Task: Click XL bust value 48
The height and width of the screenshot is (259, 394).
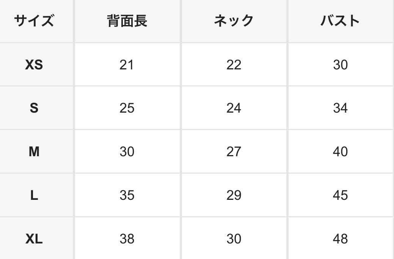Action: pyautogui.click(x=340, y=239)
